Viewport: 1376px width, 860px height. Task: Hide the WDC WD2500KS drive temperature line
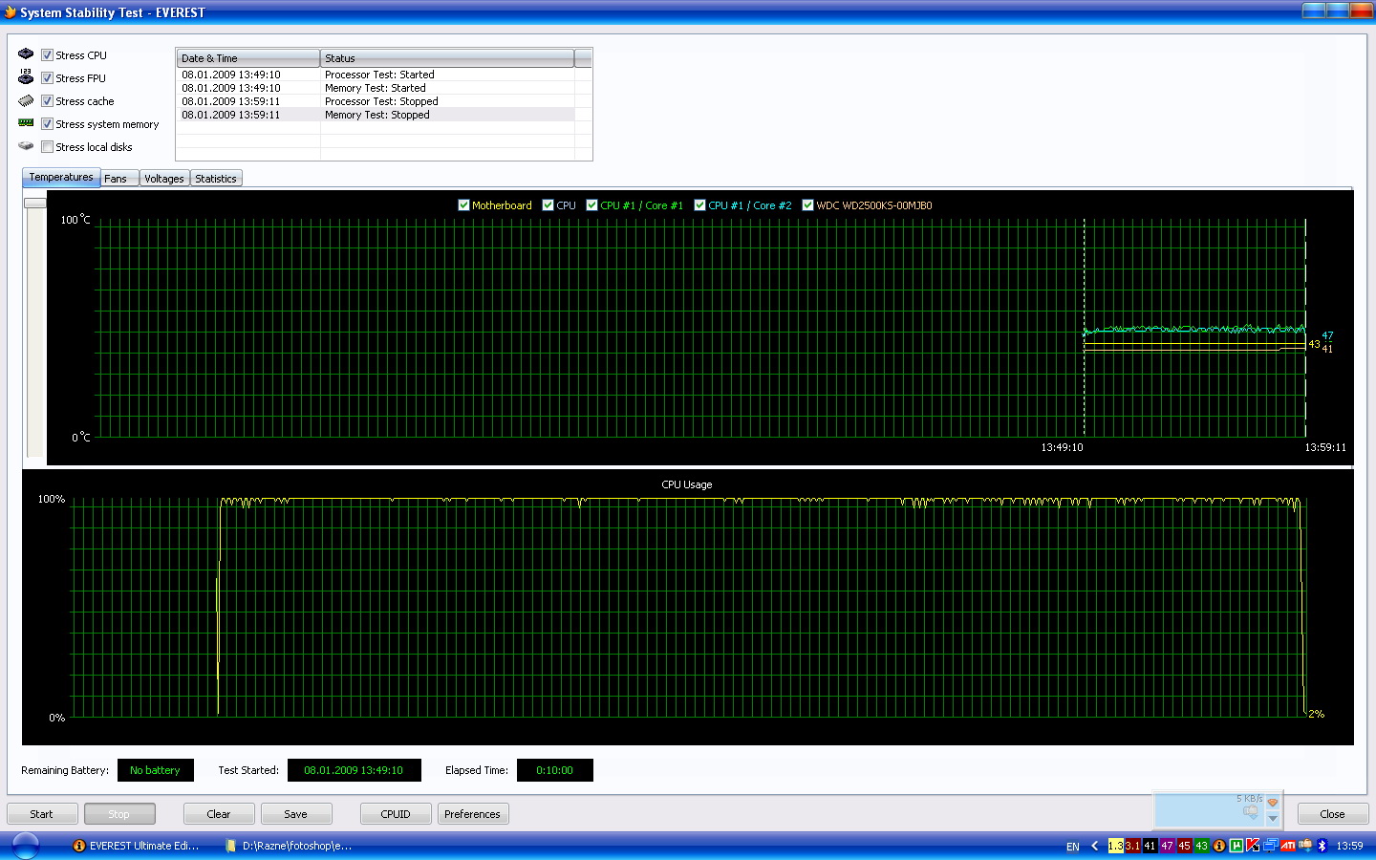(x=807, y=205)
